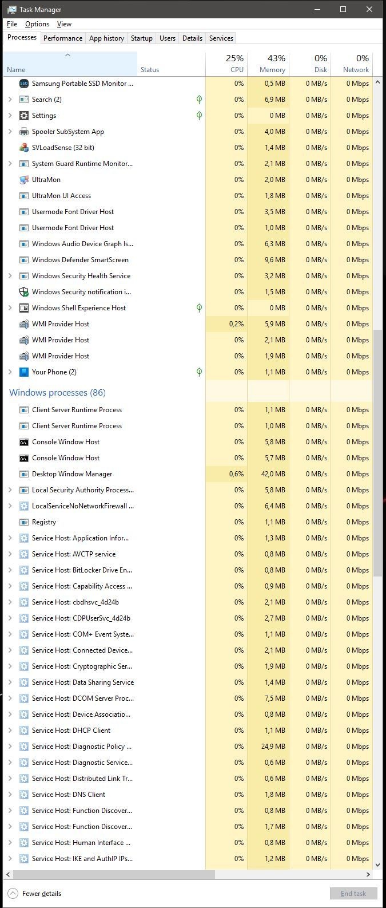Click the Console Window Host icon using 5,8 MB
The image size is (386, 908).
(24, 441)
